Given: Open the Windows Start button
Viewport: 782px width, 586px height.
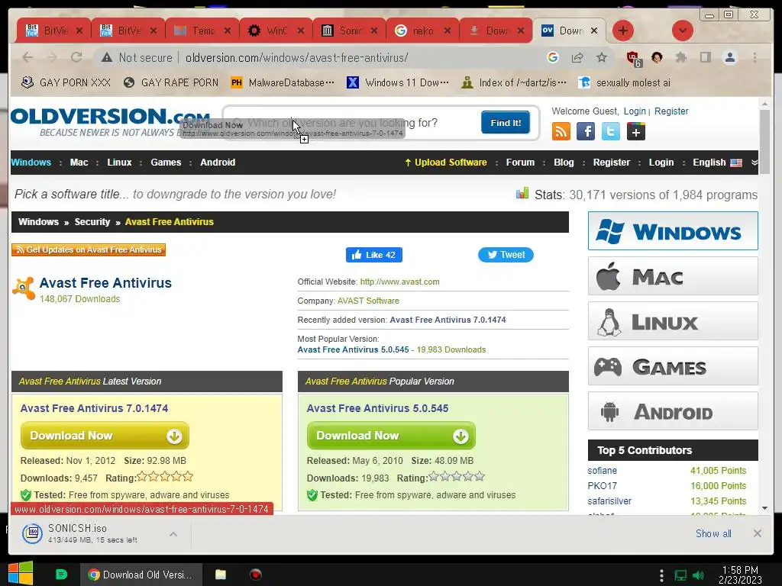Looking at the screenshot, I should [21, 574].
